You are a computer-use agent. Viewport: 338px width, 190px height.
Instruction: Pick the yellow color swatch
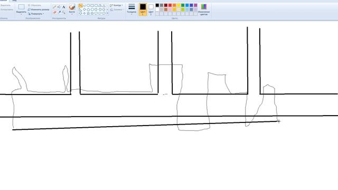tap(179, 5)
